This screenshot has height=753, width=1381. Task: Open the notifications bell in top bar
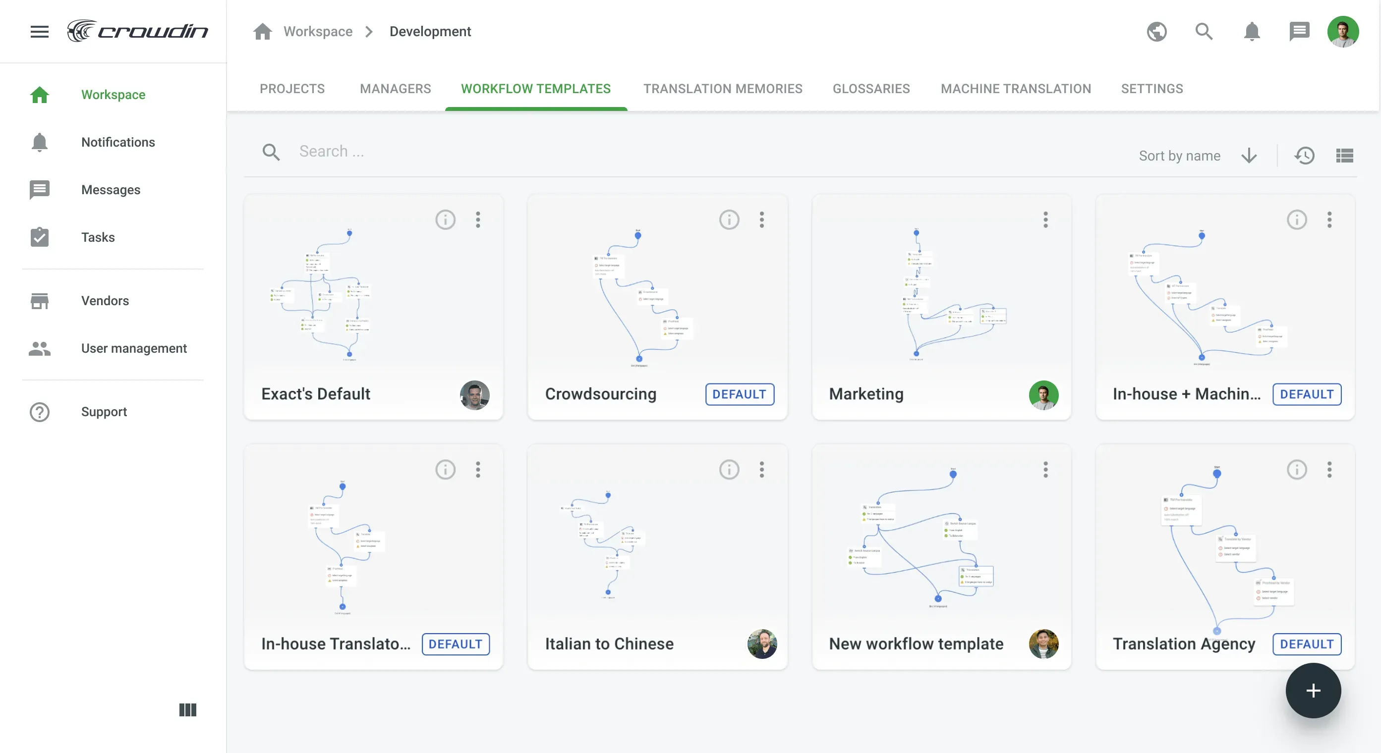(1251, 32)
